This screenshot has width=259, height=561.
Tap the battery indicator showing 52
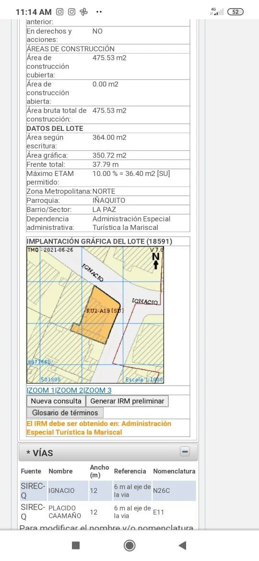click(235, 12)
